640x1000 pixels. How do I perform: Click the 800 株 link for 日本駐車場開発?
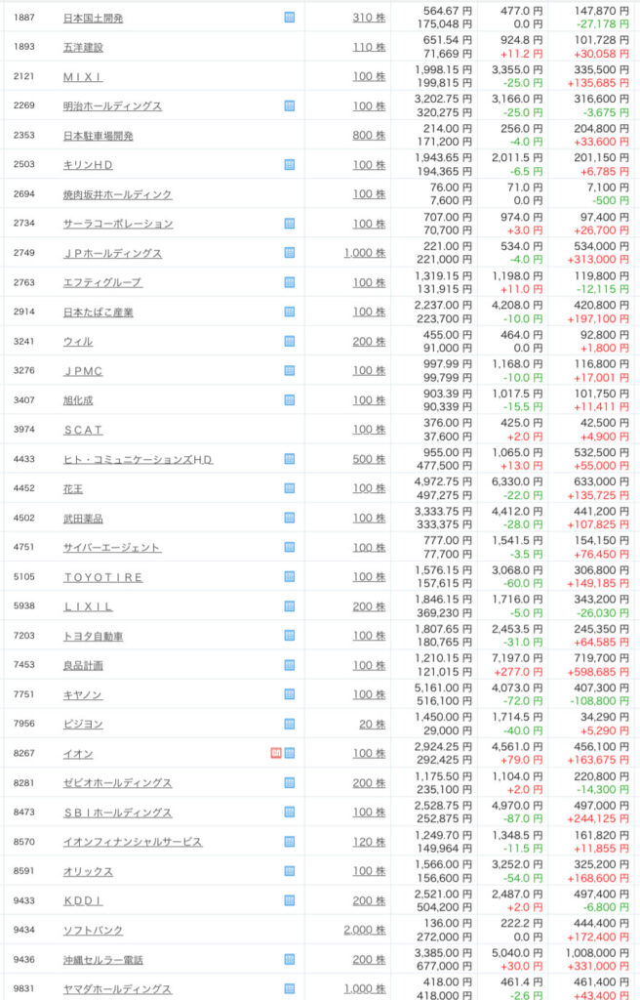369,135
